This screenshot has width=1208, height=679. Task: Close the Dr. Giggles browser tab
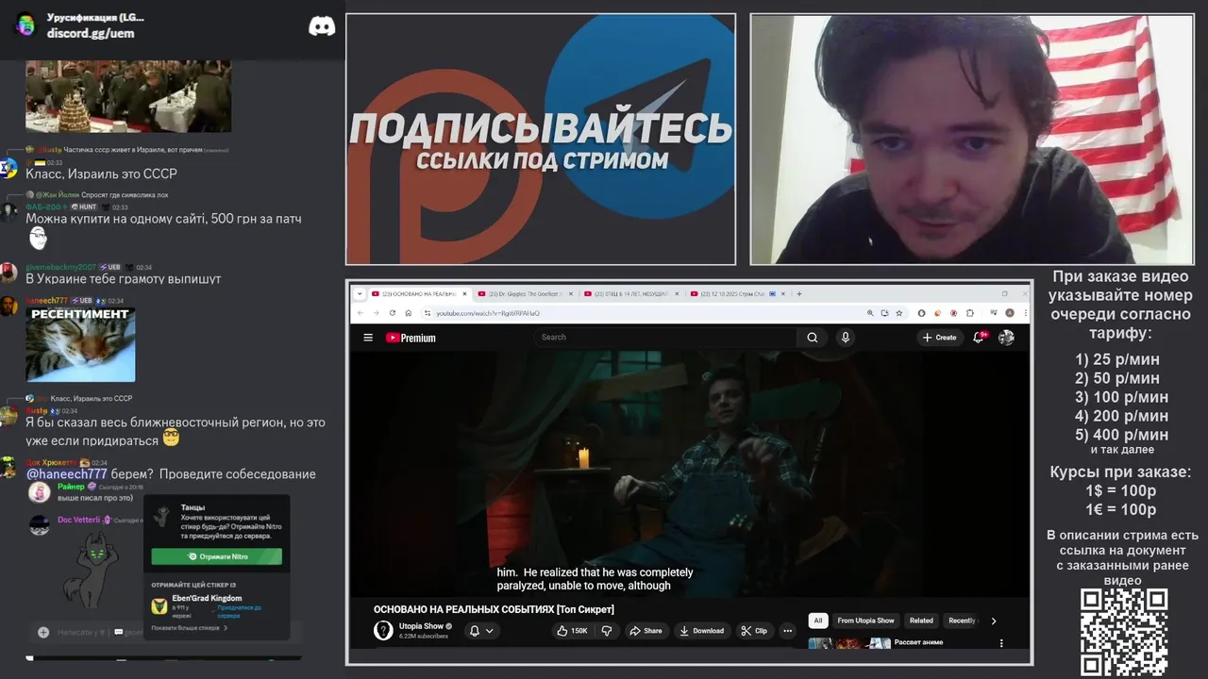coord(569,293)
